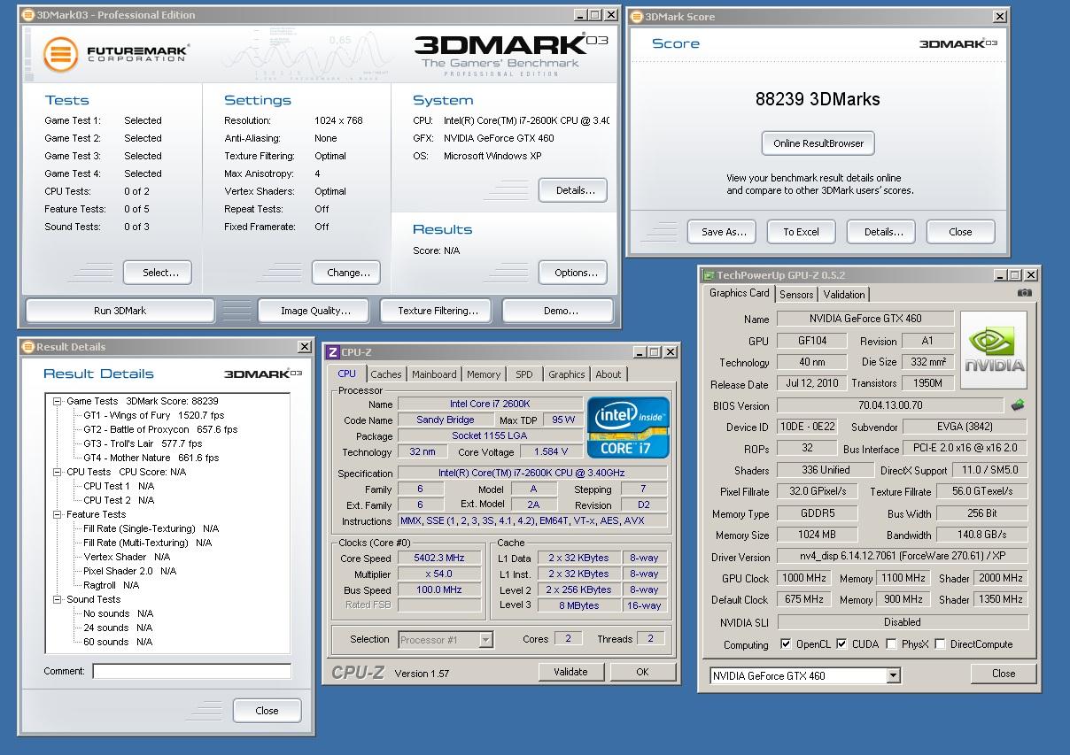This screenshot has height=755, width=1070.
Task: Toggle the CUDA checkbox
Action: pyautogui.click(x=841, y=644)
